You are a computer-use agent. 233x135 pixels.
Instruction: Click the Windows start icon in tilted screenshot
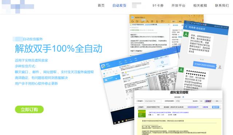click(x=115, y=123)
